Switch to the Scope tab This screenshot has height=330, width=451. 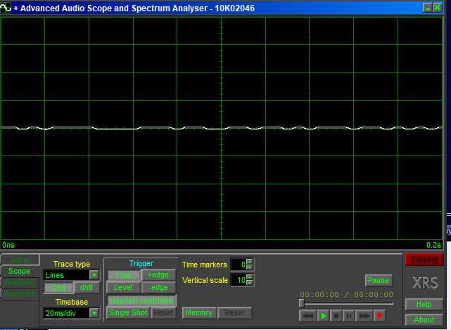(20, 271)
